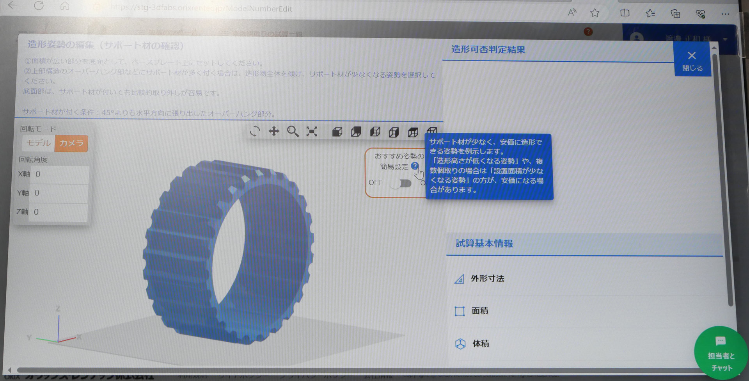749x381 pixels.
Task: Click the orange help icon behind dialog
Action: [x=588, y=32]
